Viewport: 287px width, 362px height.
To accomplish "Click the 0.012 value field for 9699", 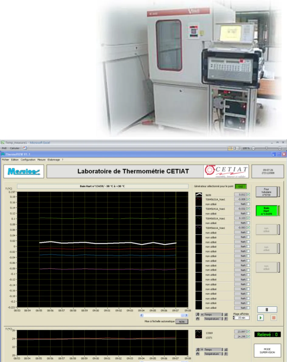I will [x=240, y=195].
